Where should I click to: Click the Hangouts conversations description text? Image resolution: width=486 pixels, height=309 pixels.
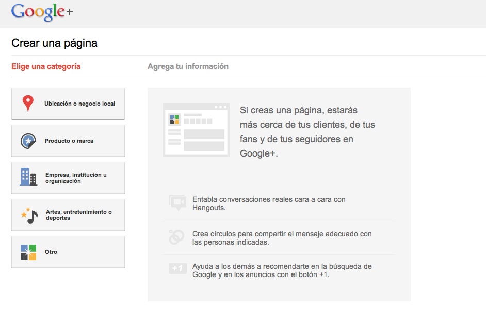[x=268, y=203]
